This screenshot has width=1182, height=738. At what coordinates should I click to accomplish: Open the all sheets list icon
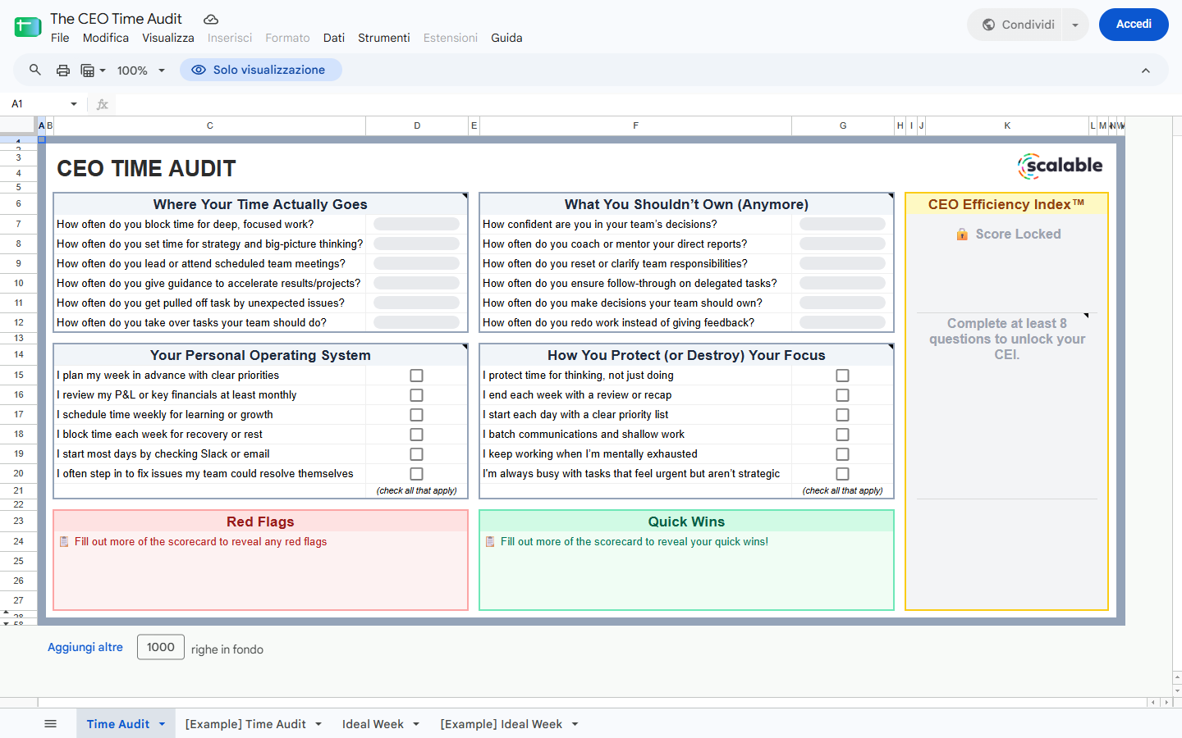[50, 724]
